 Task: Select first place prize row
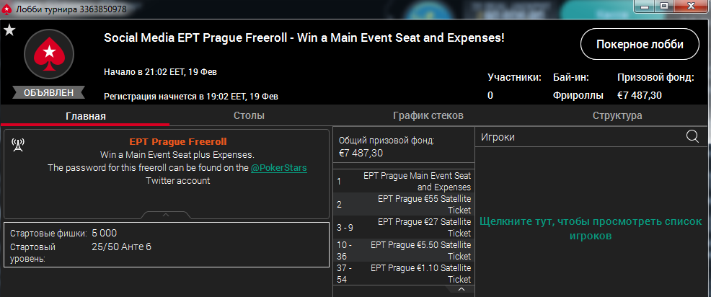[404, 182]
